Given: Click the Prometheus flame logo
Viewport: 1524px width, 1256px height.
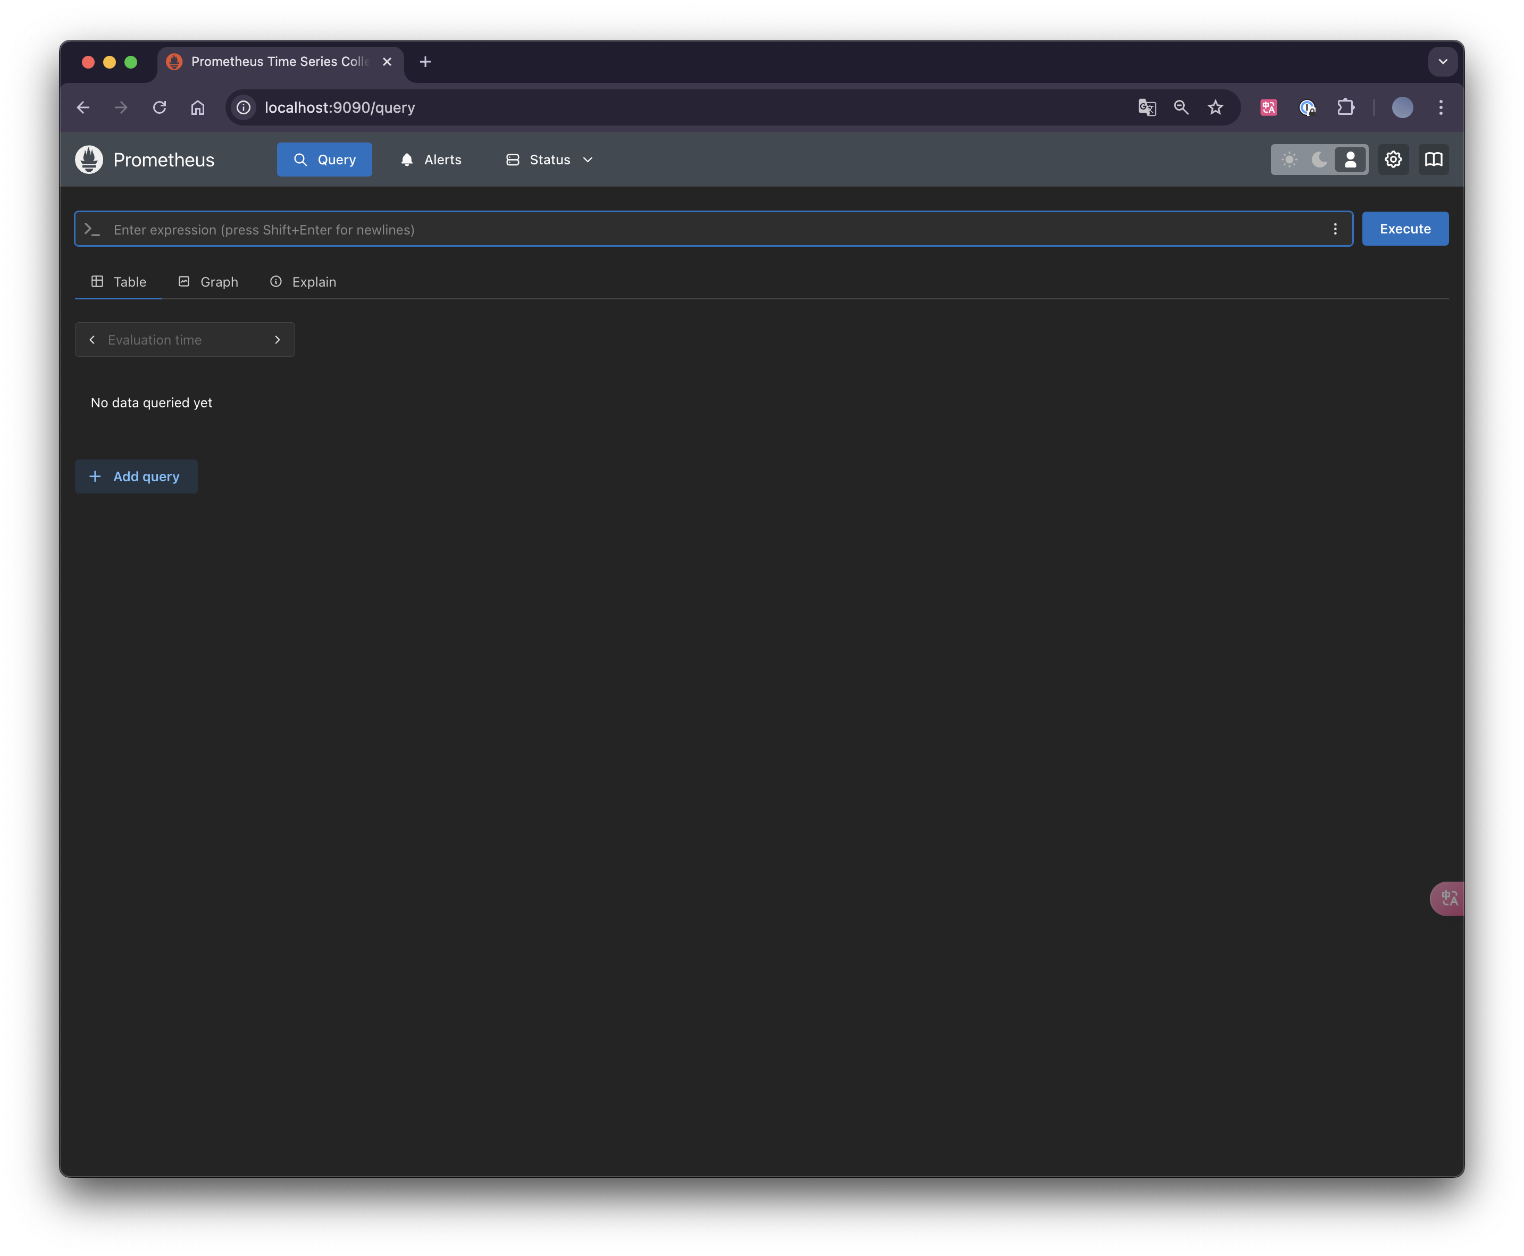Looking at the screenshot, I should [x=89, y=159].
